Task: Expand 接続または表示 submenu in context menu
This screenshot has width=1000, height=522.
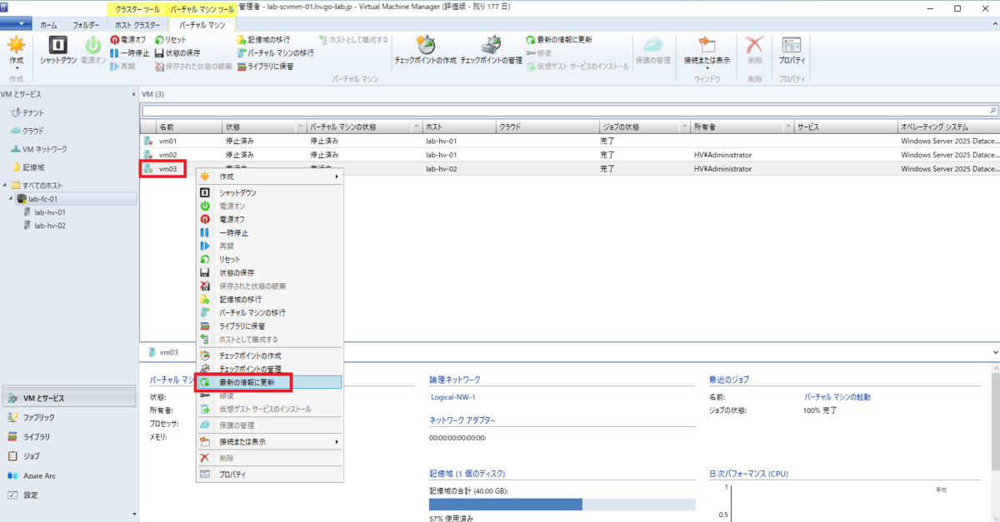Action: 270,441
